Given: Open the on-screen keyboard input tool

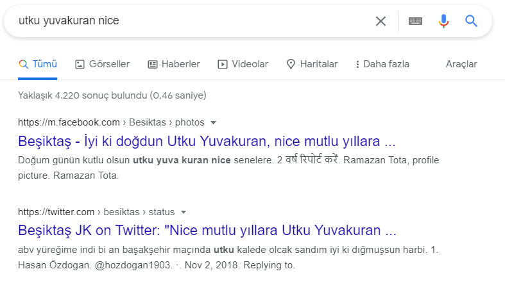Looking at the screenshot, I should pos(415,21).
